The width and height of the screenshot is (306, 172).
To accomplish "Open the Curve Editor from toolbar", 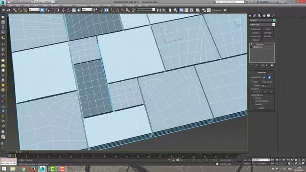I will pos(186,10).
